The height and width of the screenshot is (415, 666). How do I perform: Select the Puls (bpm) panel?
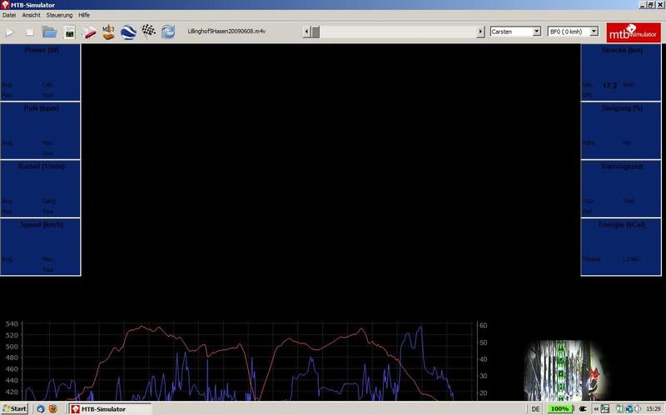[x=40, y=131]
